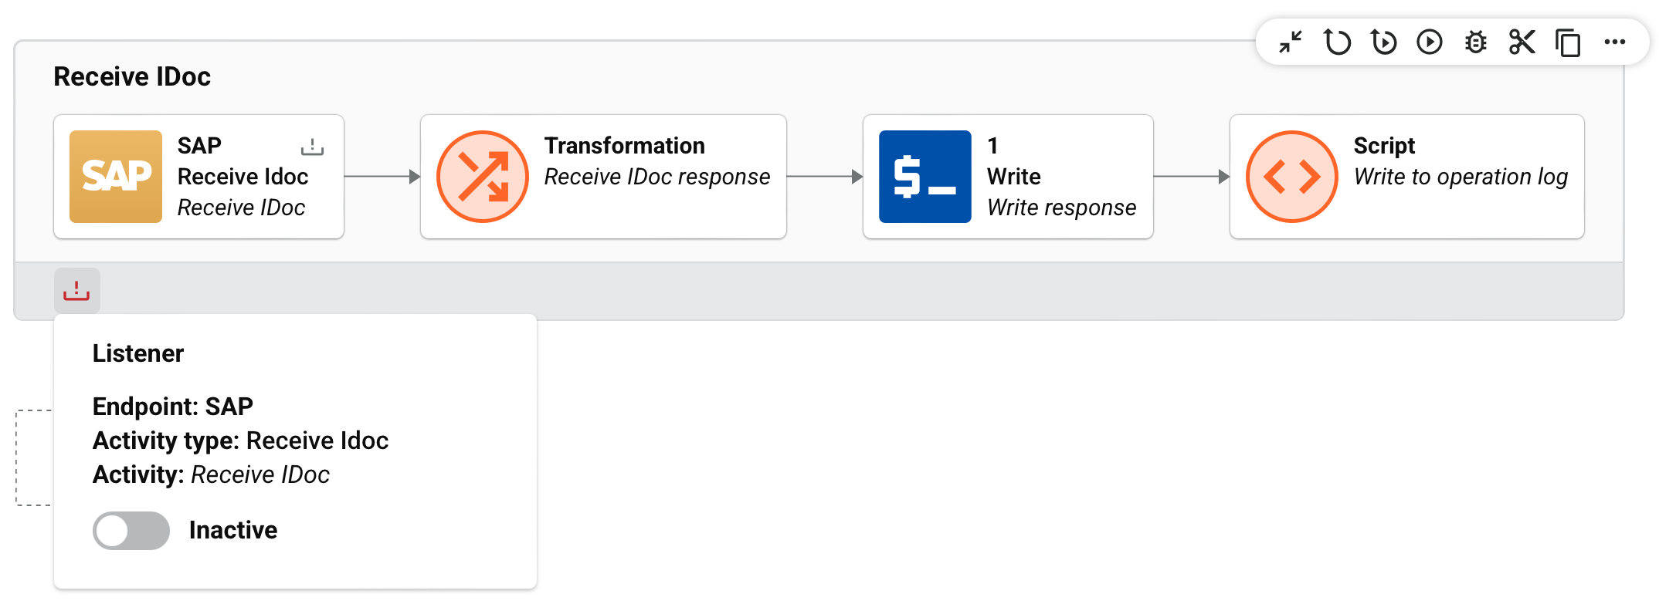Enable debug mode with bug icon
This screenshot has width=1659, height=611.
(x=1476, y=42)
